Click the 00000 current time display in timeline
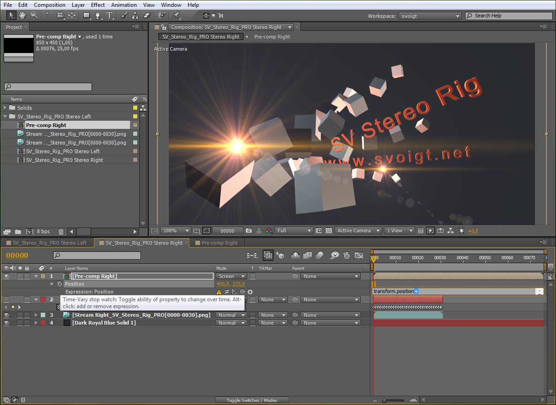Image resolution: width=556 pixels, height=405 pixels. [17, 256]
